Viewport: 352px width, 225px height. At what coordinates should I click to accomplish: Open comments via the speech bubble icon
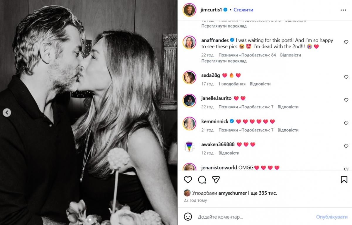click(x=202, y=179)
